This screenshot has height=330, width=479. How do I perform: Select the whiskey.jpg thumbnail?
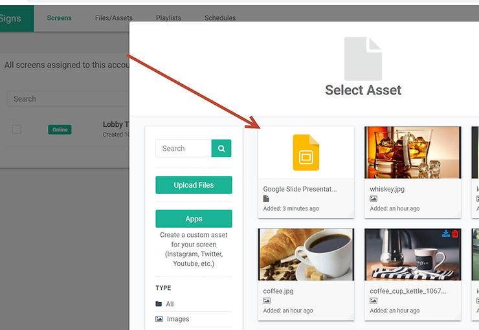tap(412, 153)
